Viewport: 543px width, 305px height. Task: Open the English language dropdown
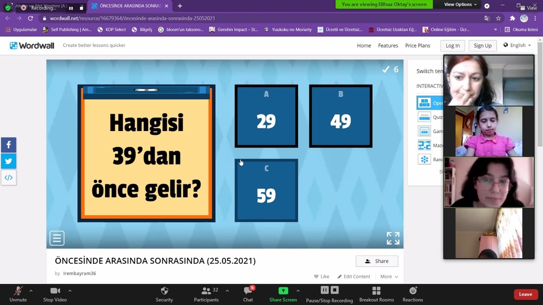coord(517,45)
